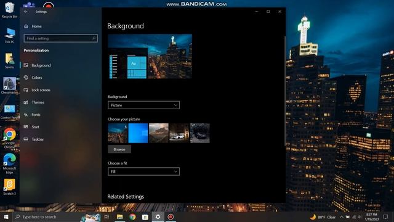Click the Browse button
Screen dimensions: 394x222
point(119,149)
